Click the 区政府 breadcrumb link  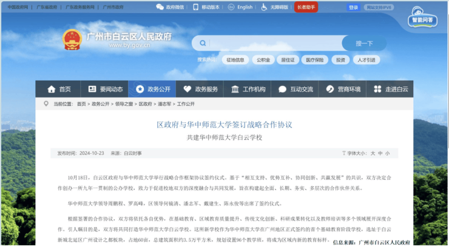(x=145, y=104)
